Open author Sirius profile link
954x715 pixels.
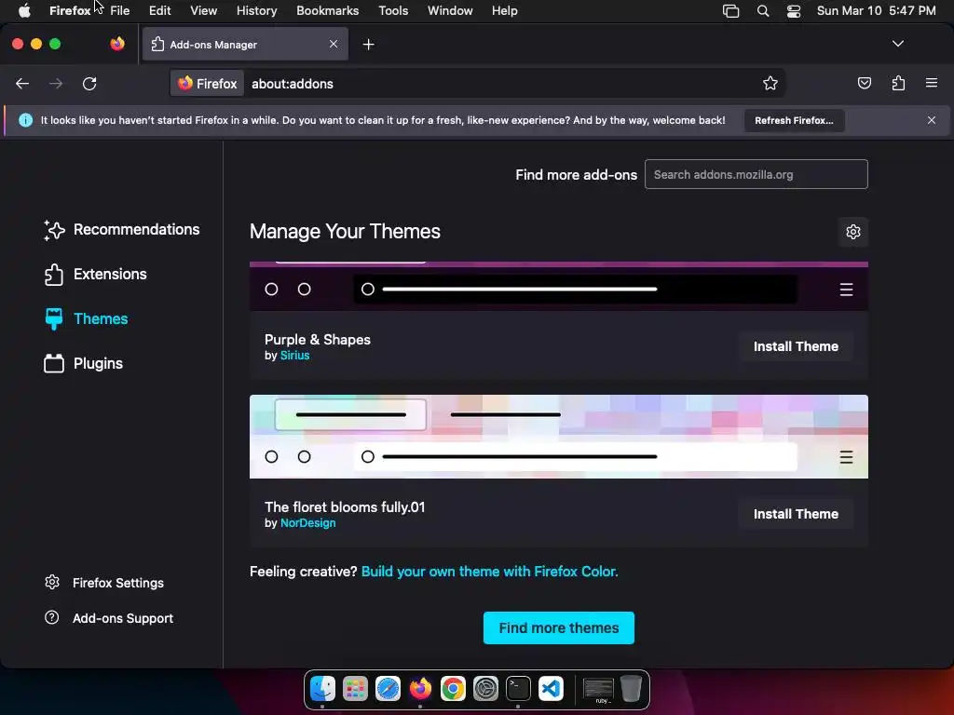(x=294, y=356)
